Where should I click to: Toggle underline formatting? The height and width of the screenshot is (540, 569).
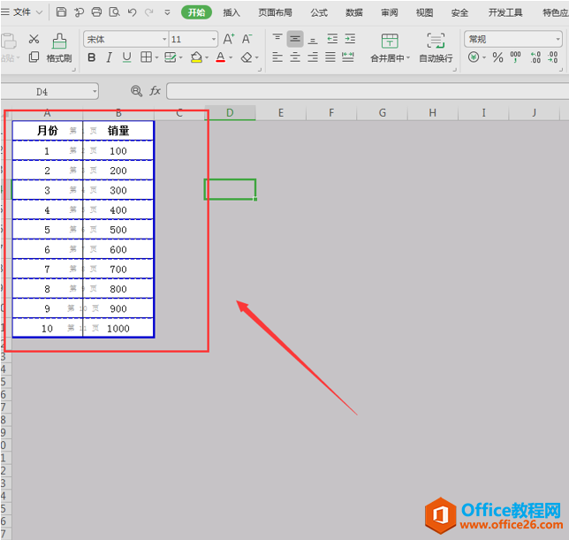[x=126, y=57]
